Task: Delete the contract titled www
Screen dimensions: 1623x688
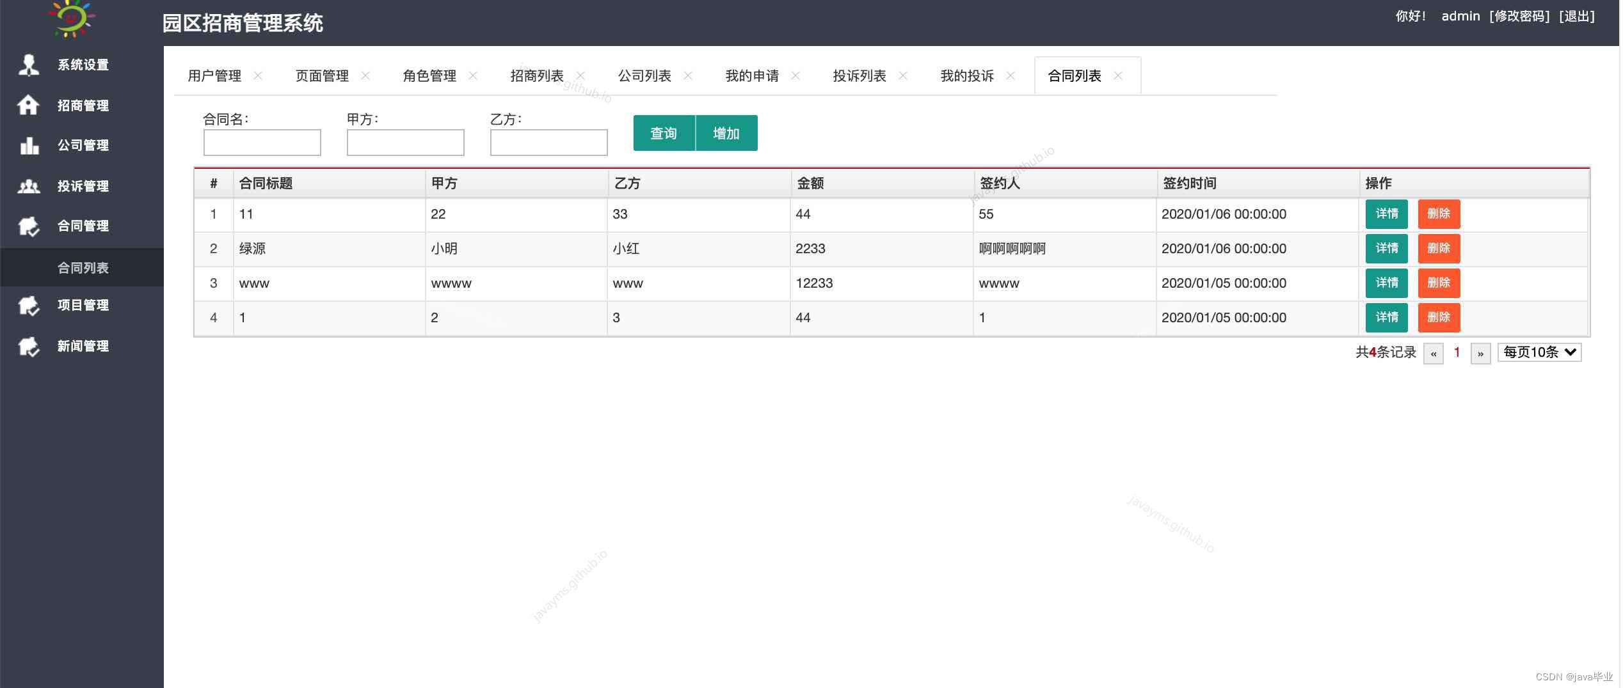Action: [x=1439, y=283]
